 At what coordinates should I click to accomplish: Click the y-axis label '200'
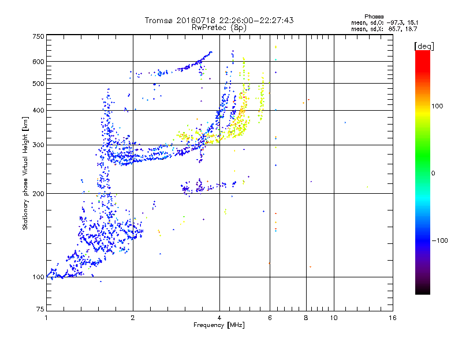[x=38, y=194]
